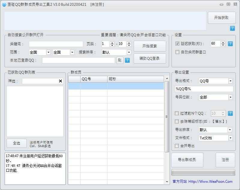
Task: Open 导出格式 dropdown showing QQ号
Action: (x=230, y=81)
